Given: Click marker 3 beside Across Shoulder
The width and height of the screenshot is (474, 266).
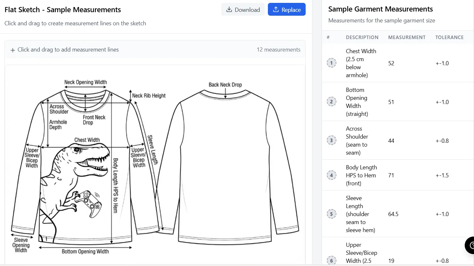Looking at the screenshot, I should [x=332, y=140].
